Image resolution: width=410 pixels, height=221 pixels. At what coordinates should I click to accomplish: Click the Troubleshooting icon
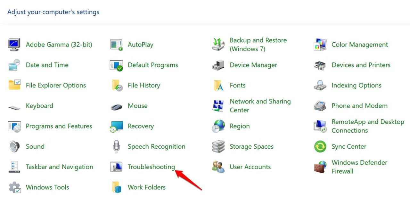coord(116,167)
